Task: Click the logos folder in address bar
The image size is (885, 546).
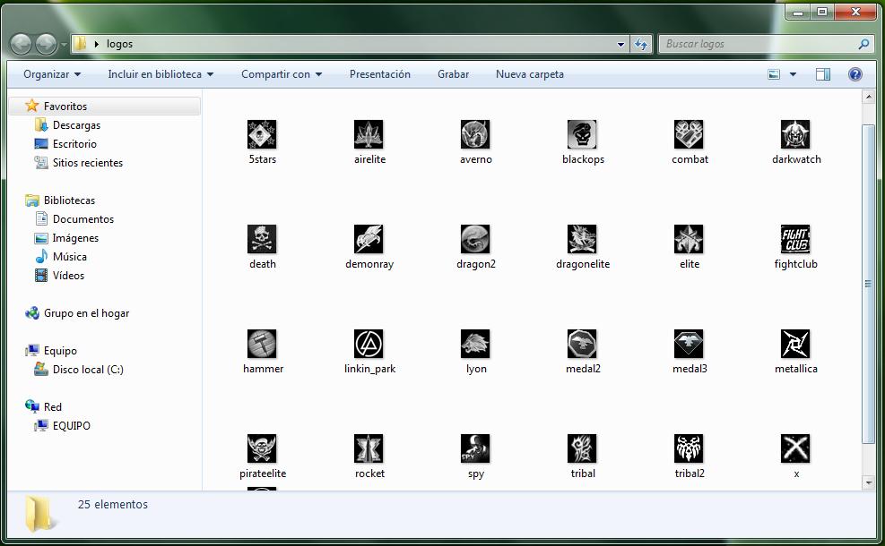Action: pyautogui.click(x=119, y=44)
